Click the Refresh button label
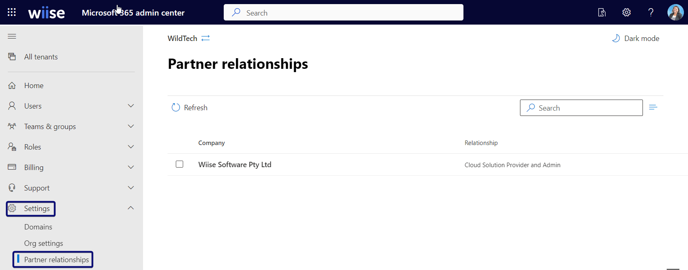Viewport: 688px width, 270px height. 195,108
